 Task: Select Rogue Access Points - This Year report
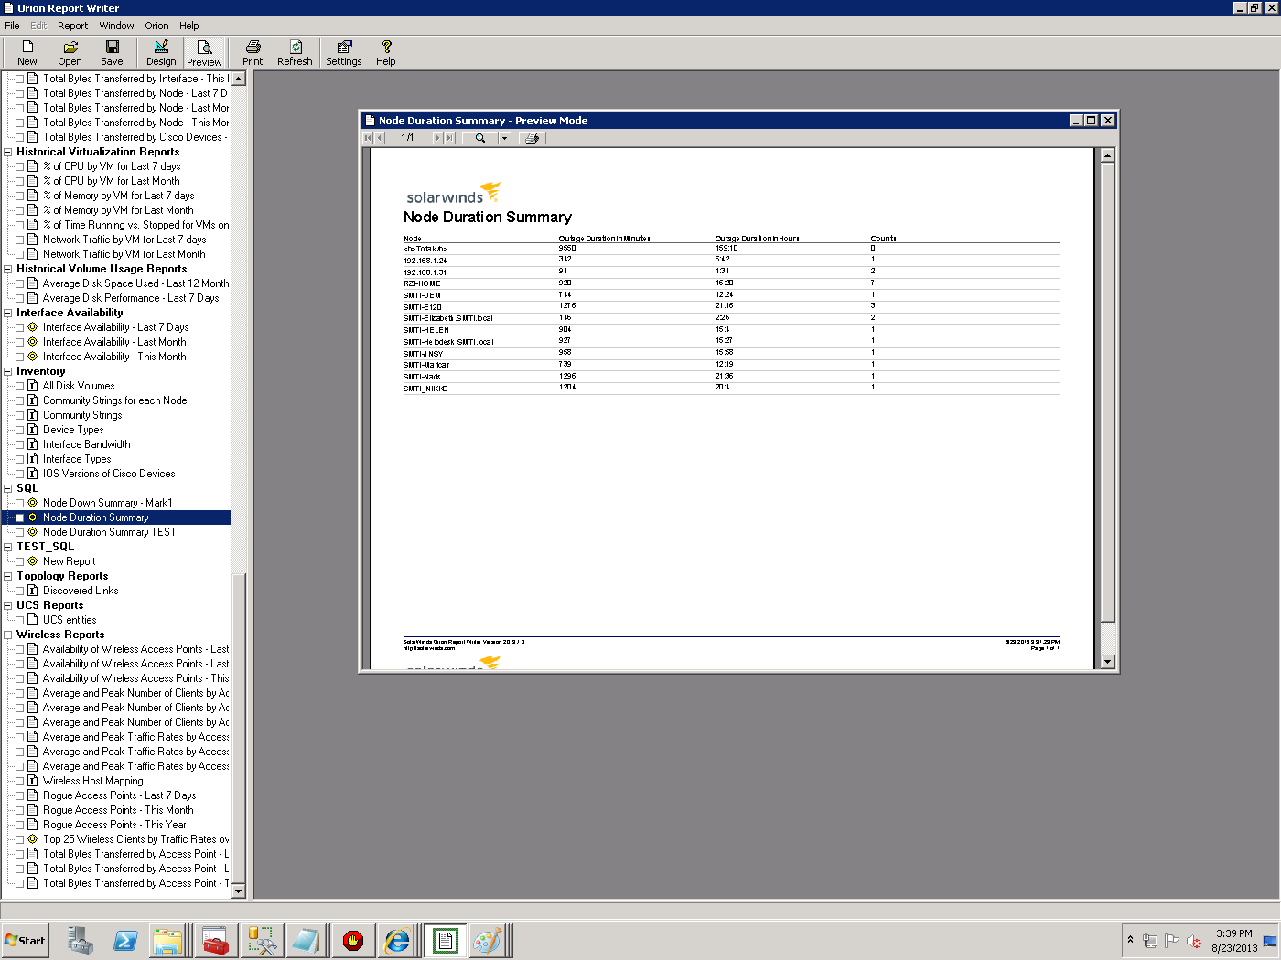(114, 825)
